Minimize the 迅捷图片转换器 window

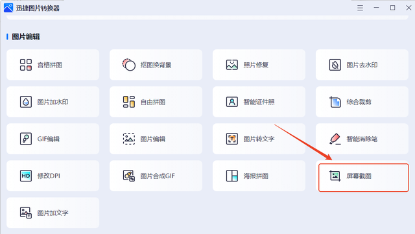376,8
